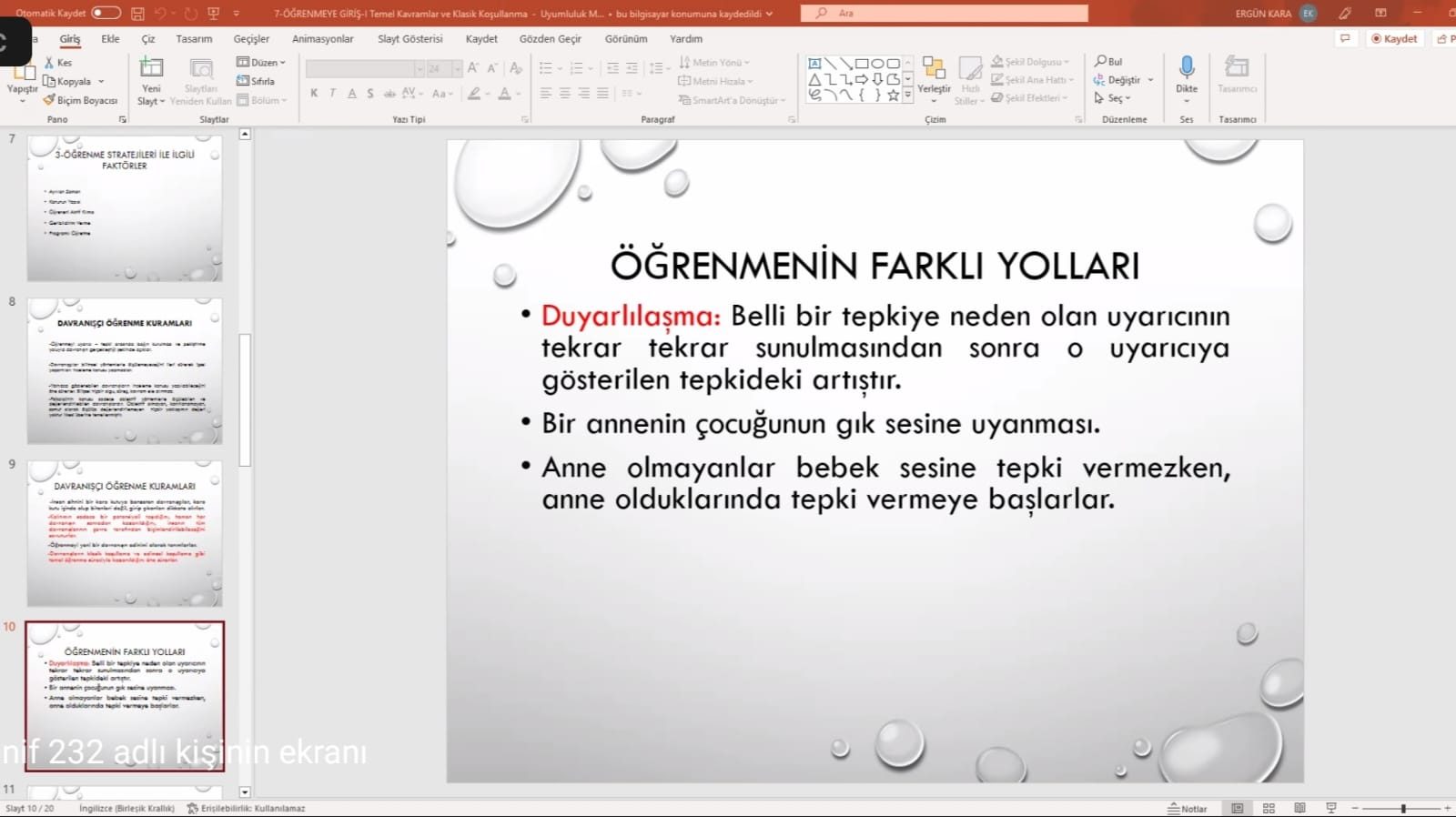Click the save disk icon in title bar
This screenshot has width=1456, height=817.
tap(138, 14)
